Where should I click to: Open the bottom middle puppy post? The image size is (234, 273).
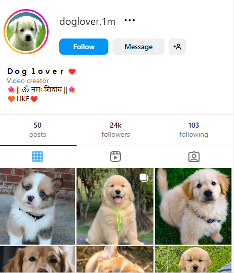tap(115, 259)
